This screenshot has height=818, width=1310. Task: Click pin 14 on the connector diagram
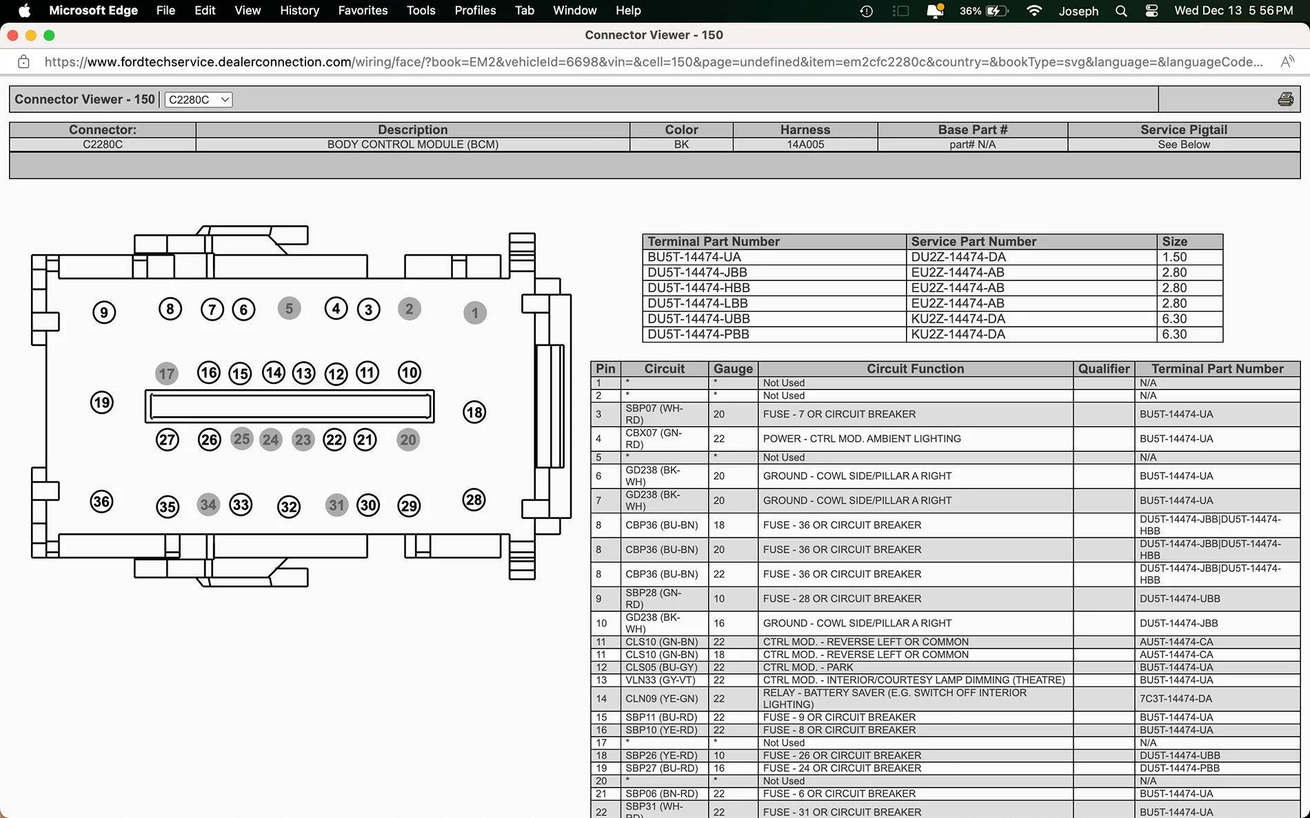click(x=274, y=373)
